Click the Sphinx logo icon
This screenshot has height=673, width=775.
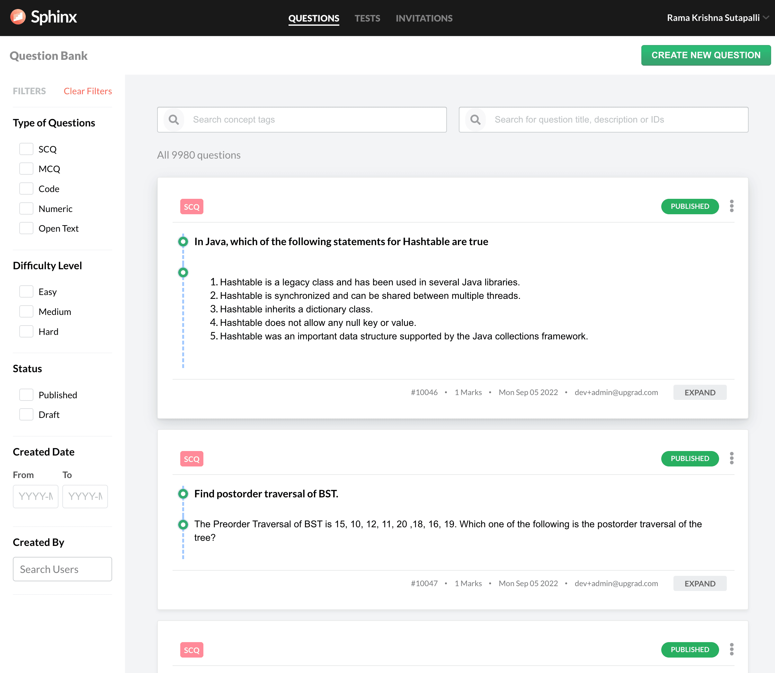(18, 17)
